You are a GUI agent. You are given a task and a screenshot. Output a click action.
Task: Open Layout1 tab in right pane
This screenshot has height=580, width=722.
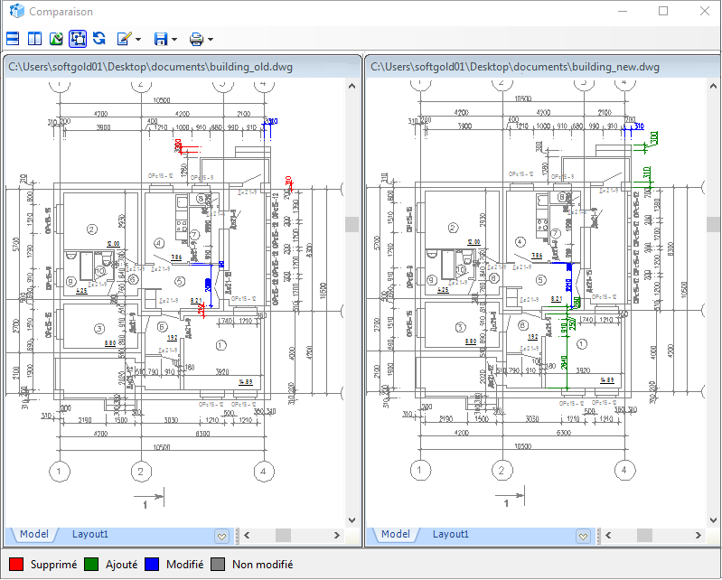(x=451, y=534)
